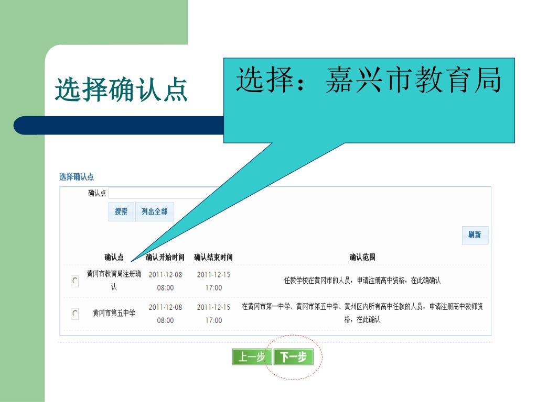Viewport: 537px width, 402px height.
Task: Click the first row's start time 2011-12-08
Action: (165, 274)
